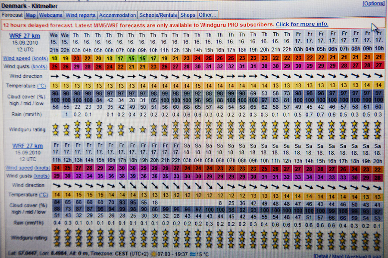Go to the Wind reports tab
388x258 pixels.
[x=81, y=15]
